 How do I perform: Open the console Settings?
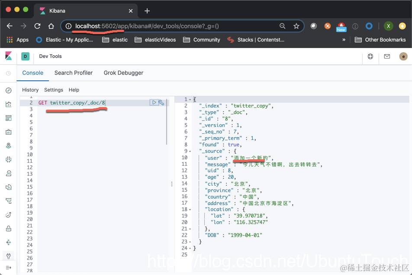(54, 90)
